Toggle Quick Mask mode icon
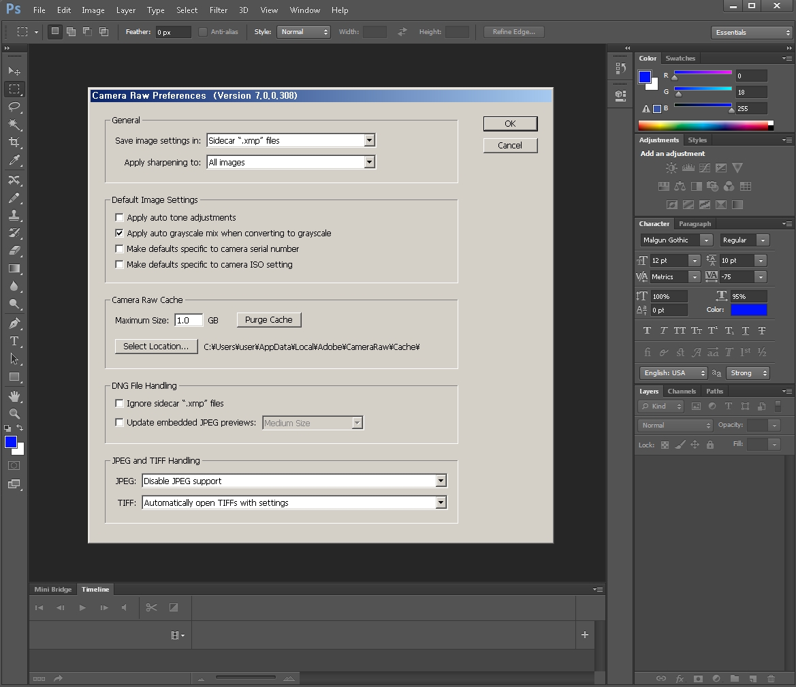This screenshot has height=687, width=796. [x=14, y=466]
